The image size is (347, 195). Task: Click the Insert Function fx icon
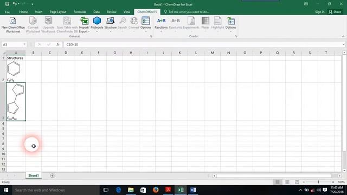(58, 44)
